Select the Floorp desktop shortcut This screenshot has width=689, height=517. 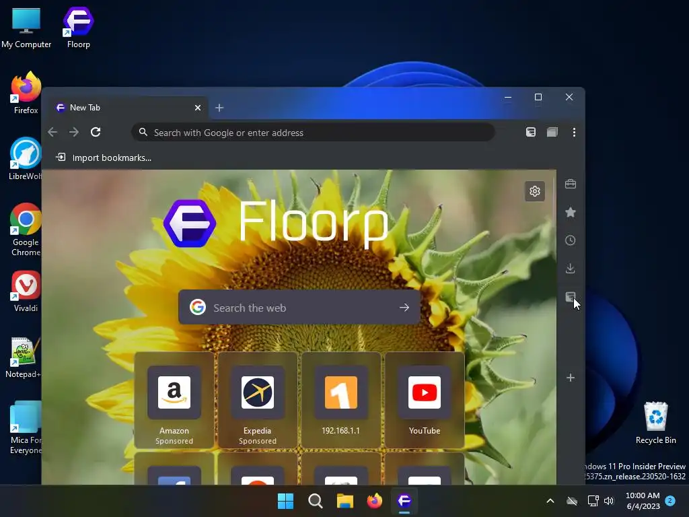[78, 28]
